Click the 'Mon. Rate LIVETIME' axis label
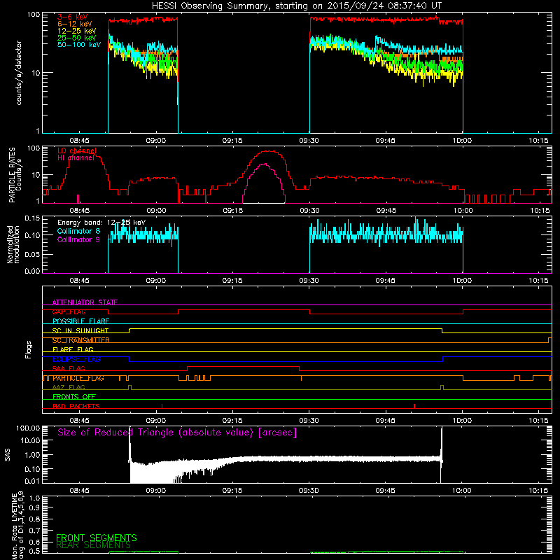Image resolution: width=560 pixels, height=560 pixels. pyautogui.click(x=14, y=526)
